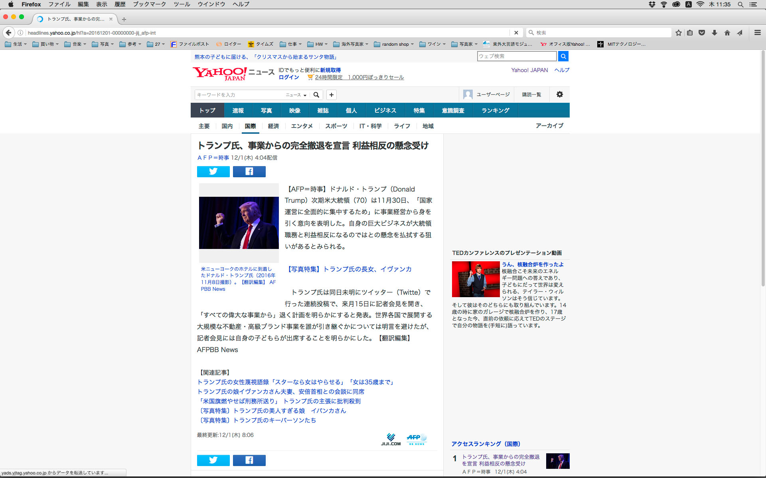Viewport: 766px width, 478px height.
Task: Go to Firefox home page icon
Action: click(x=727, y=33)
